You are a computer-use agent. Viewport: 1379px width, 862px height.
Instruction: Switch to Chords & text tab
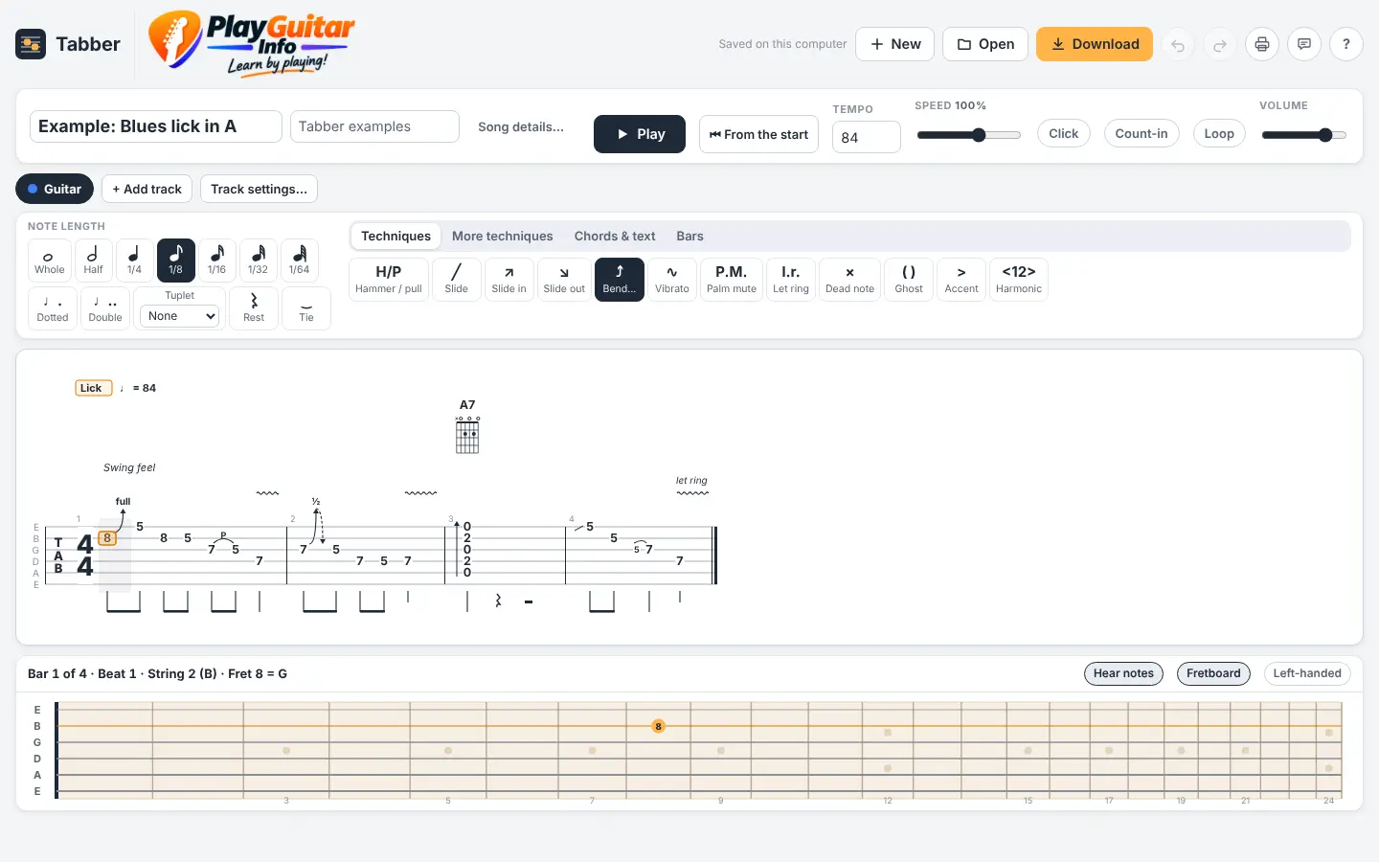(x=615, y=236)
